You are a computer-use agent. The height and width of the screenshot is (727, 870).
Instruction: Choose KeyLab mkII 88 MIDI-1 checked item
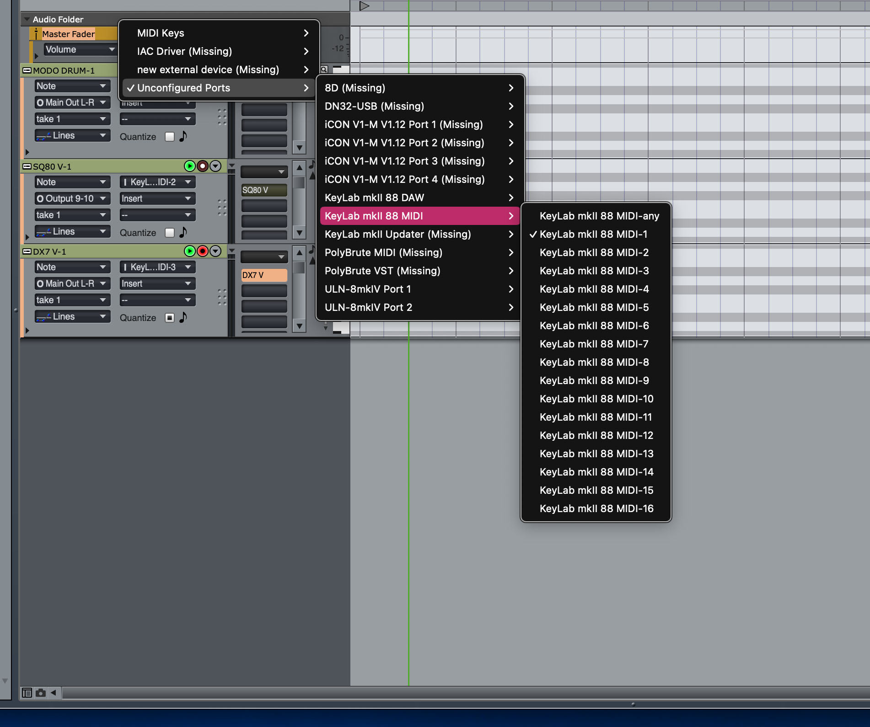[x=596, y=234]
